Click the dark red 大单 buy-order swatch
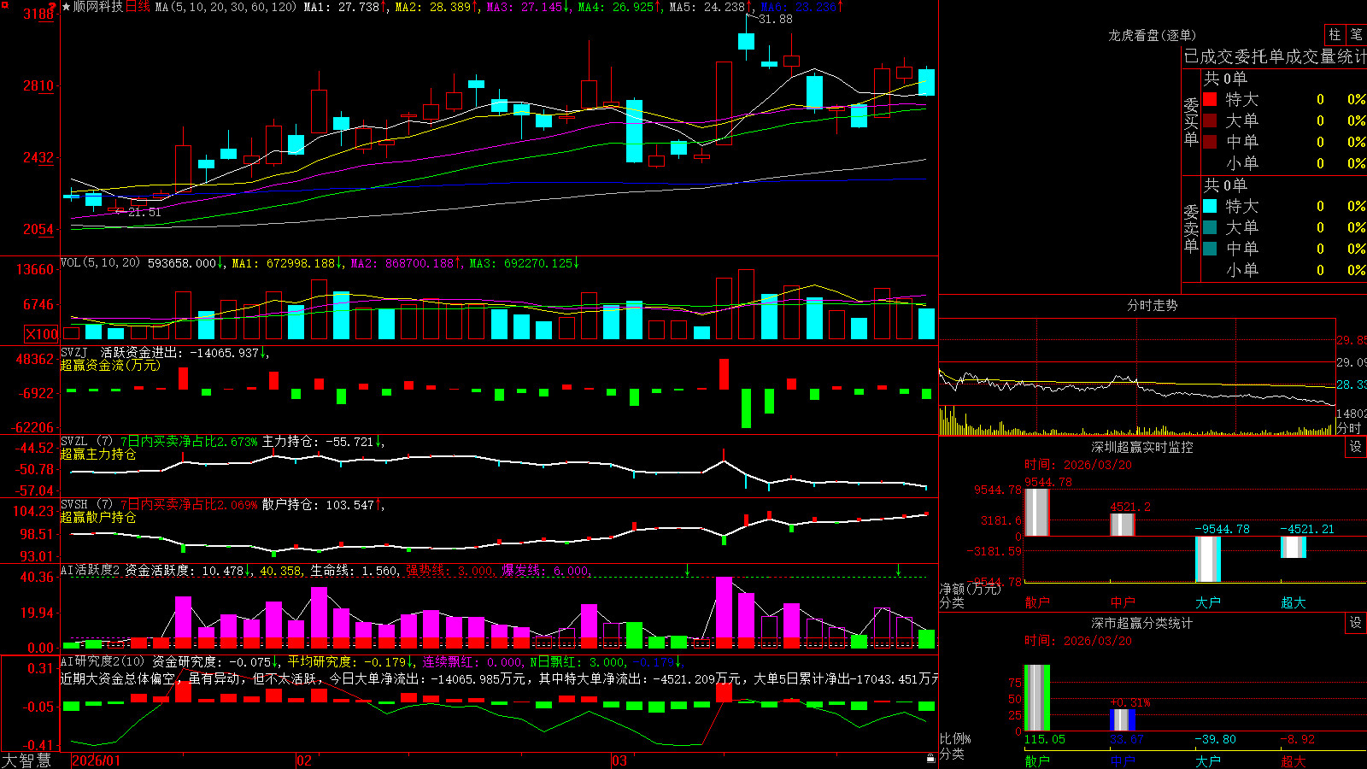This screenshot has height=769, width=1367. [1210, 120]
